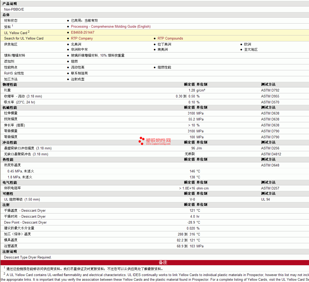The height and width of the screenshot is (282, 309).
Task: Click the ASTM D792 test method
Action: (270, 90)
